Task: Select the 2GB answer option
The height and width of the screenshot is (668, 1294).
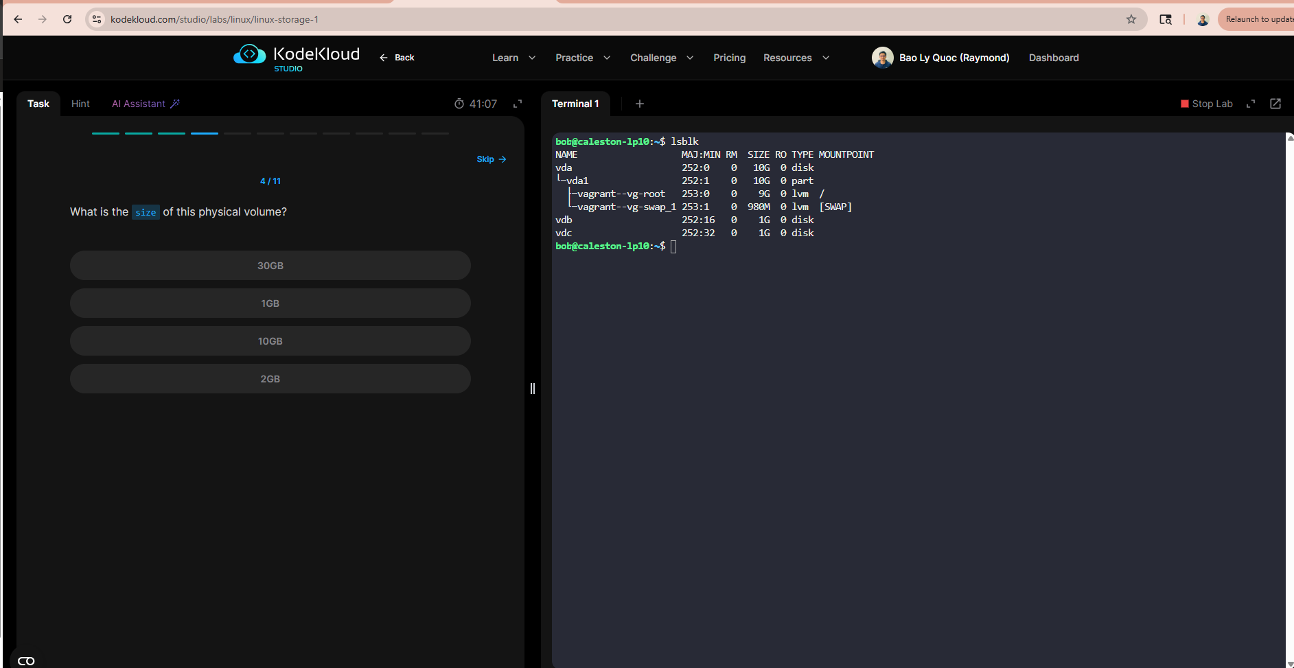Action: 270,379
